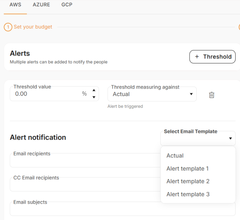The image size is (240, 220).
Task: Switch to the GCP tab
Action: tap(67, 5)
